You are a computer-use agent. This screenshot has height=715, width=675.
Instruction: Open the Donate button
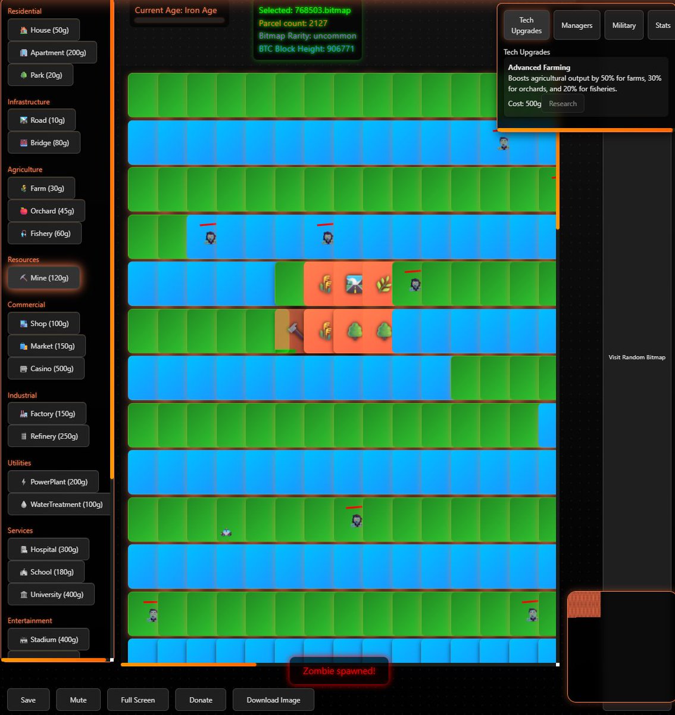[201, 700]
